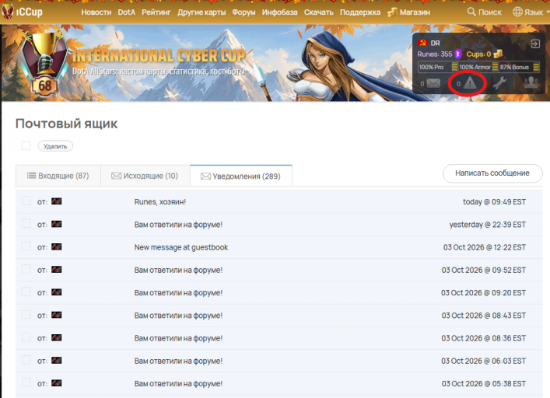Click the gold coins icon beside Cups: 0
This screenshot has height=398, width=550.
click(x=498, y=54)
